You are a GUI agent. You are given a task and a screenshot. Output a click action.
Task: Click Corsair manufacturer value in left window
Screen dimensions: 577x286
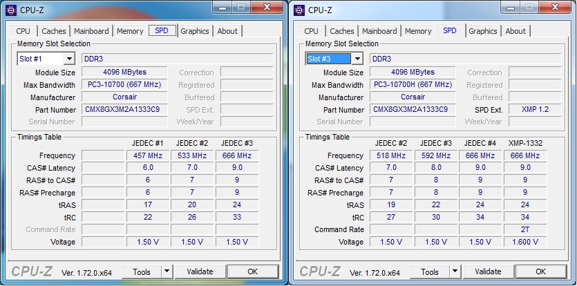[124, 97]
